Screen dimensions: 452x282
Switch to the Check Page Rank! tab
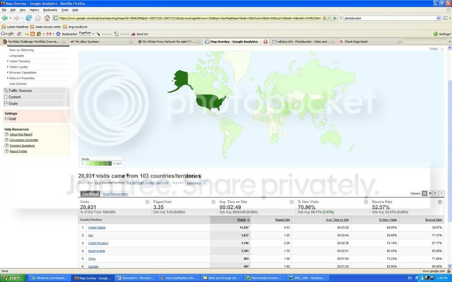tap(370, 42)
